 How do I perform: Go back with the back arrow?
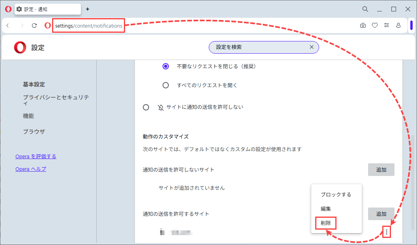click(8, 26)
